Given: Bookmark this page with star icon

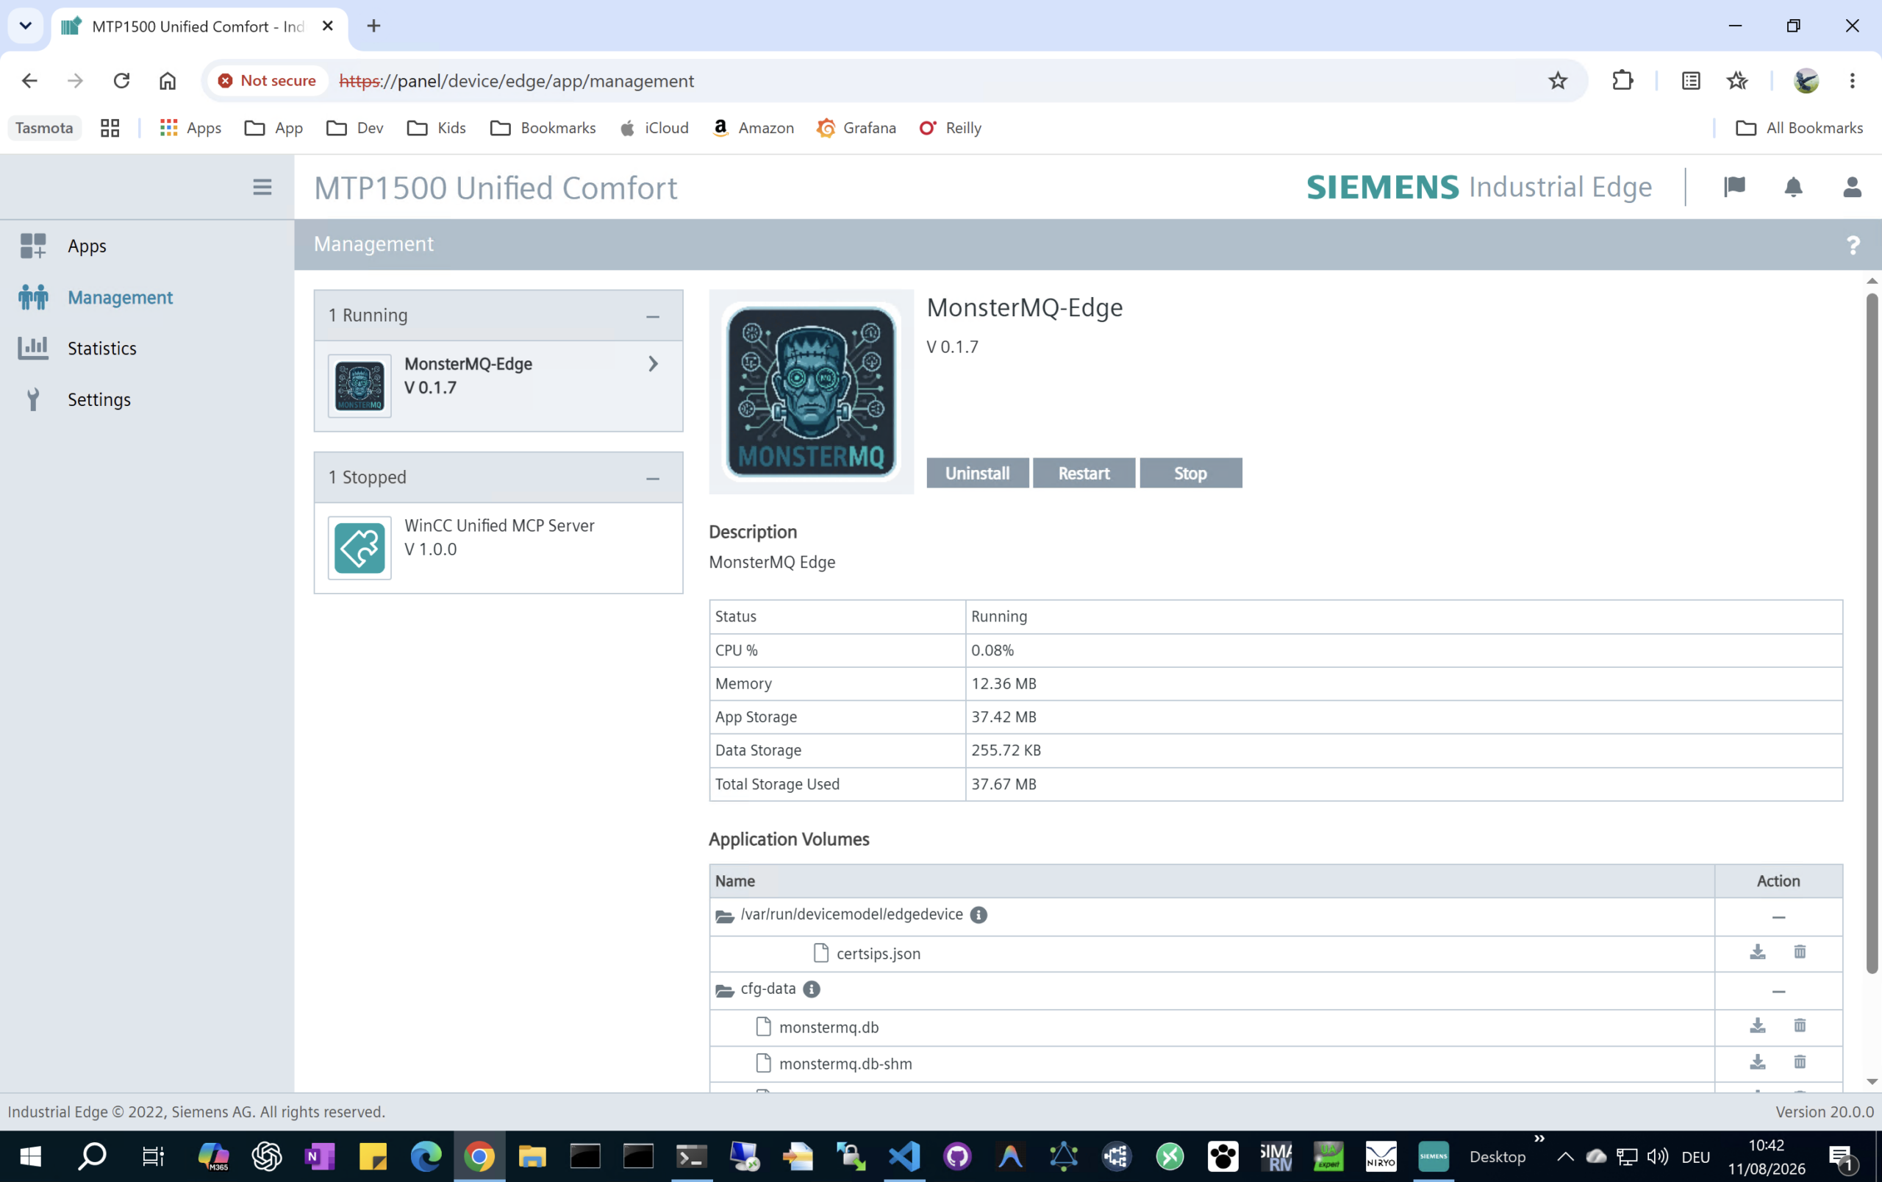Looking at the screenshot, I should pos(1557,80).
